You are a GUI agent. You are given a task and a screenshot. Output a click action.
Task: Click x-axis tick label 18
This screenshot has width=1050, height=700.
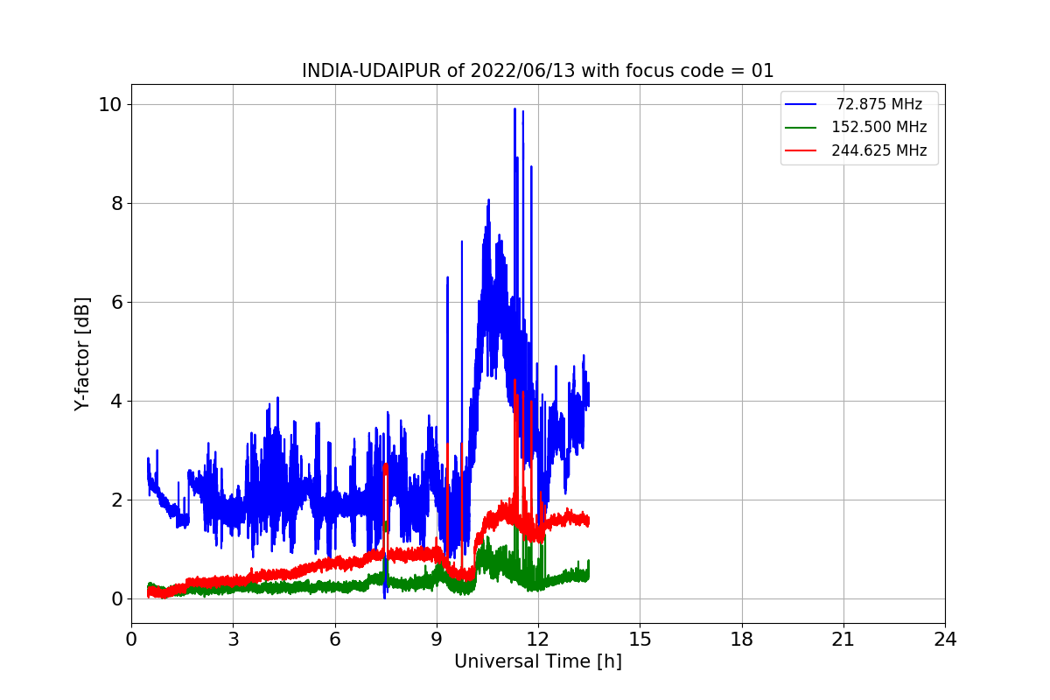(742, 640)
